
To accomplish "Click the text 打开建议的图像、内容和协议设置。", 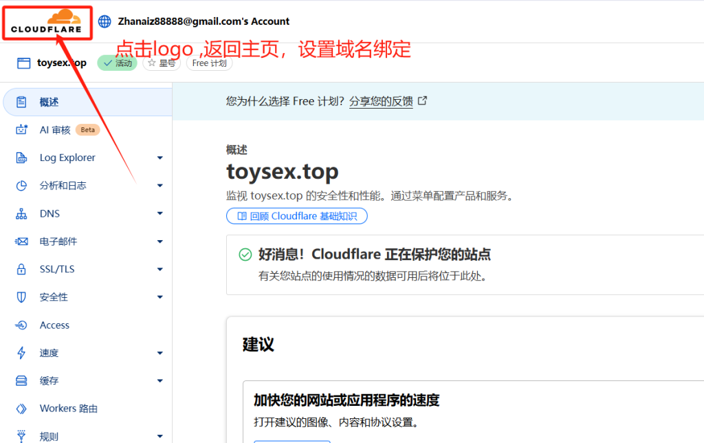I will 336,422.
